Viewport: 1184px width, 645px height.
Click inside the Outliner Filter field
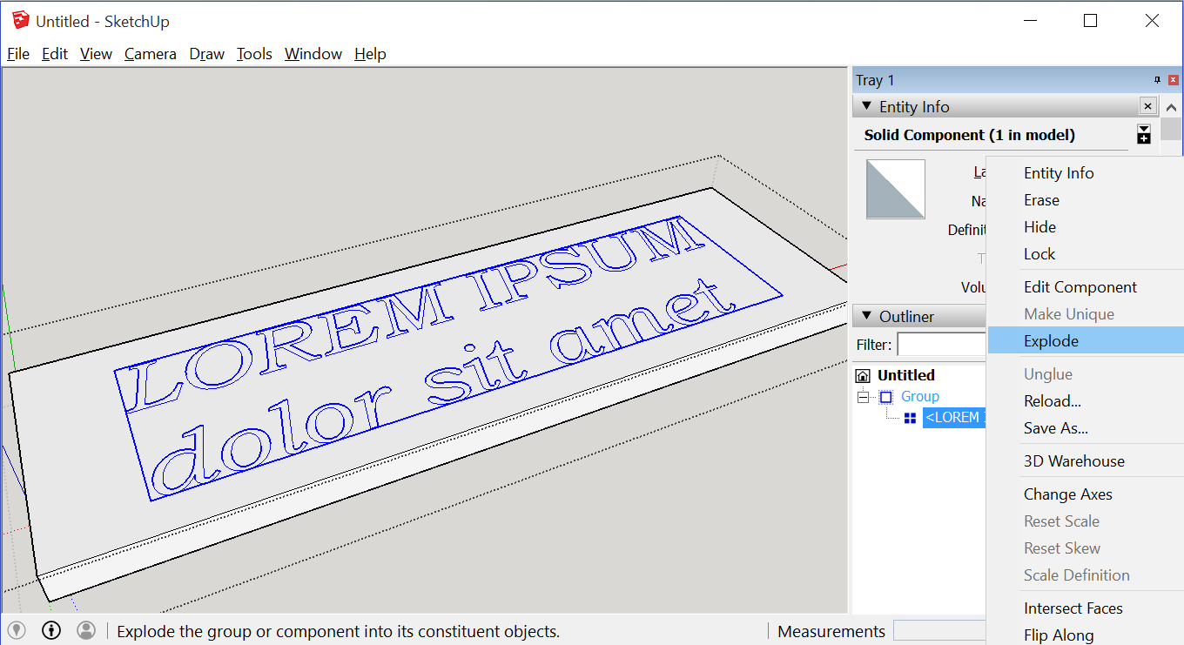[942, 345]
